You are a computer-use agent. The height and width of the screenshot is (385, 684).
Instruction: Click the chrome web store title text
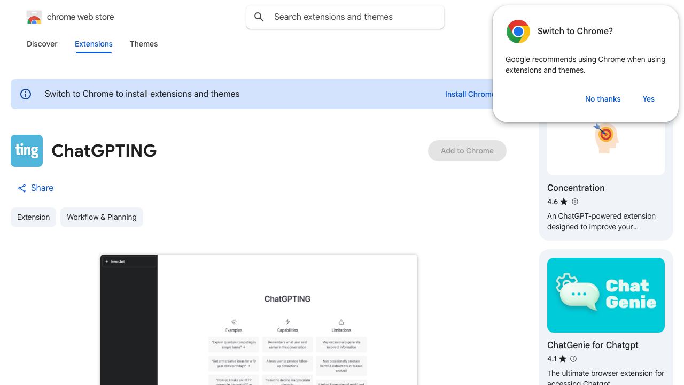(81, 17)
